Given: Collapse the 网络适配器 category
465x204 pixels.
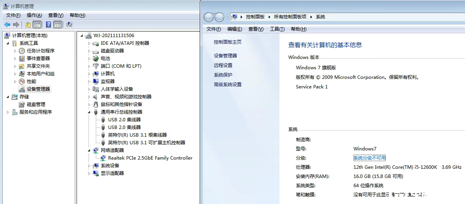Looking at the screenshot, I should (x=89, y=150).
